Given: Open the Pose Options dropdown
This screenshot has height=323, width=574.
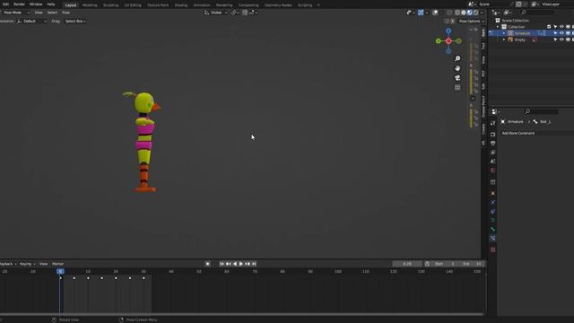Looking at the screenshot, I should (x=472, y=22).
